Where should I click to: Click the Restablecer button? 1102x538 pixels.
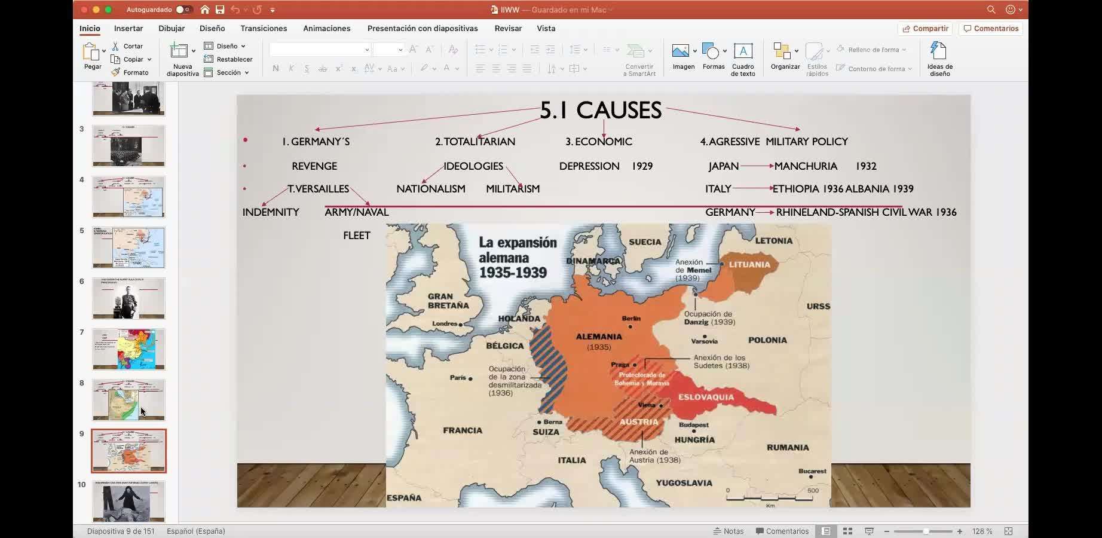pyautogui.click(x=228, y=59)
